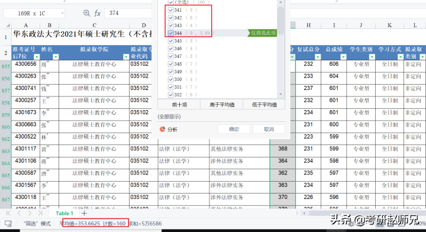
Task: Click 仅筛选此项 beside value 344
Action: click(263, 33)
